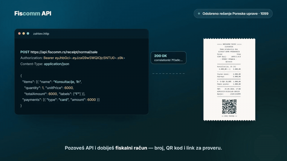The width and height of the screenshot is (287, 161).
Task: Click the application/json value
Action: [57, 64]
